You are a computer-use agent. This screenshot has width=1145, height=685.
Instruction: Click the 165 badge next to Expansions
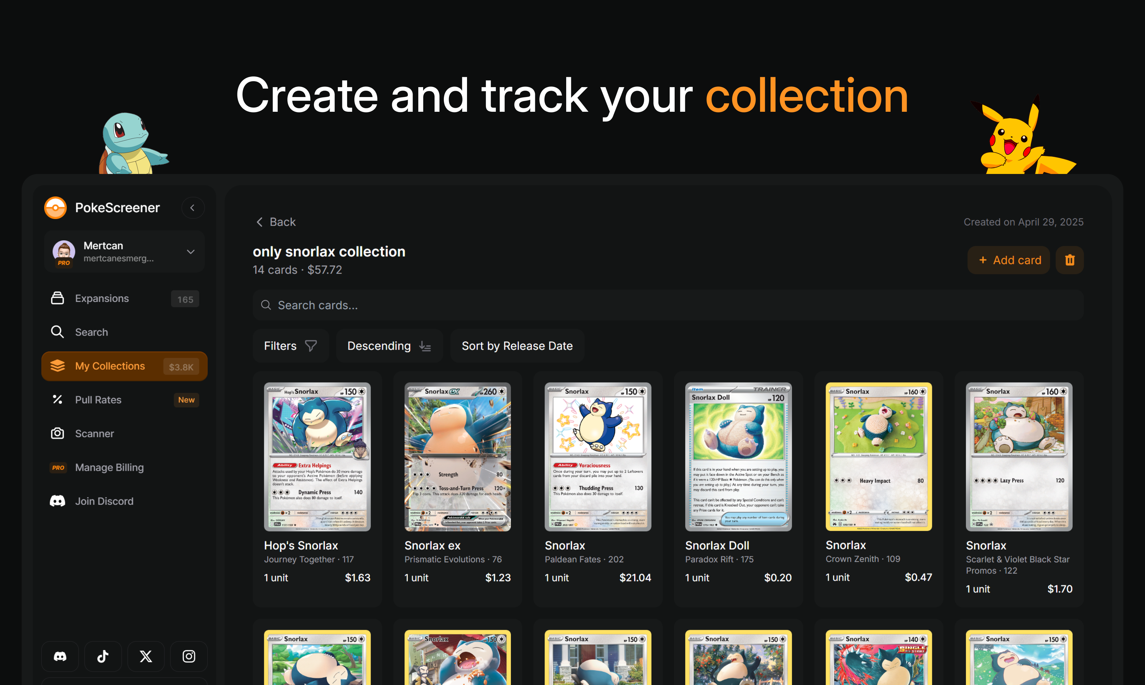(x=185, y=299)
